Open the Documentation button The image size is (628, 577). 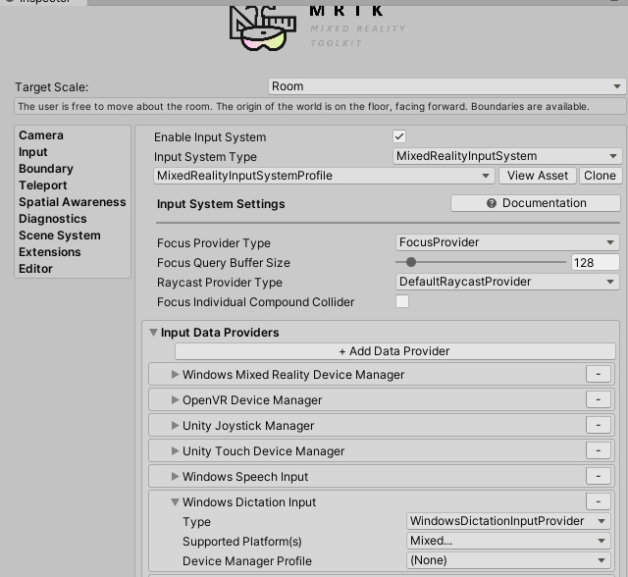(x=536, y=203)
